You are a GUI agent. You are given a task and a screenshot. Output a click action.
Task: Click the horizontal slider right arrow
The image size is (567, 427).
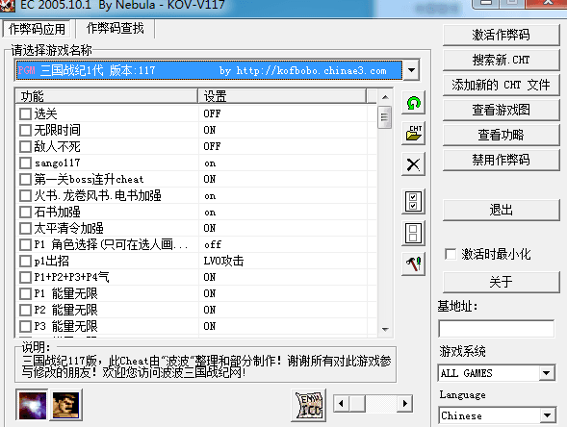[x=405, y=403]
